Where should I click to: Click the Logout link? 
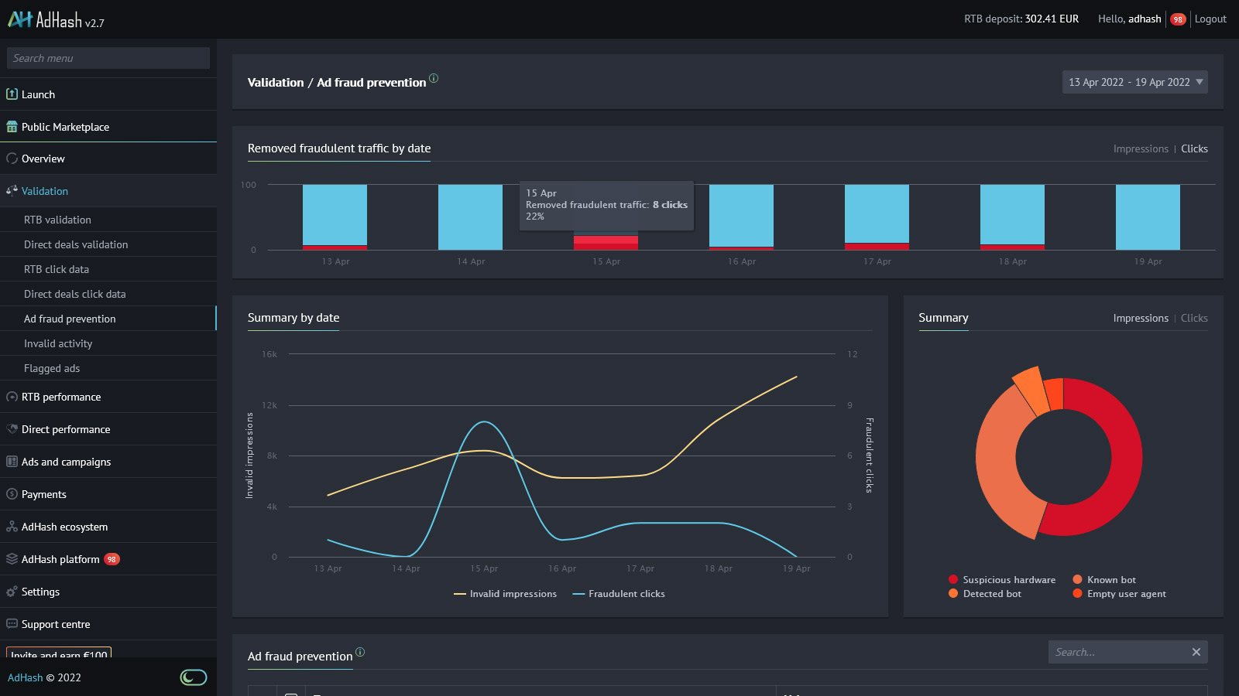coord(1210,19)
